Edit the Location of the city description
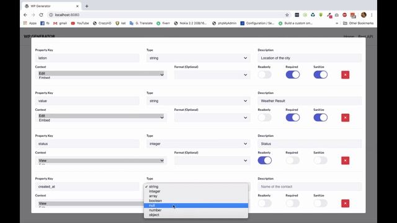This screenshot has width=397, height=223. [x=310, y=58]
